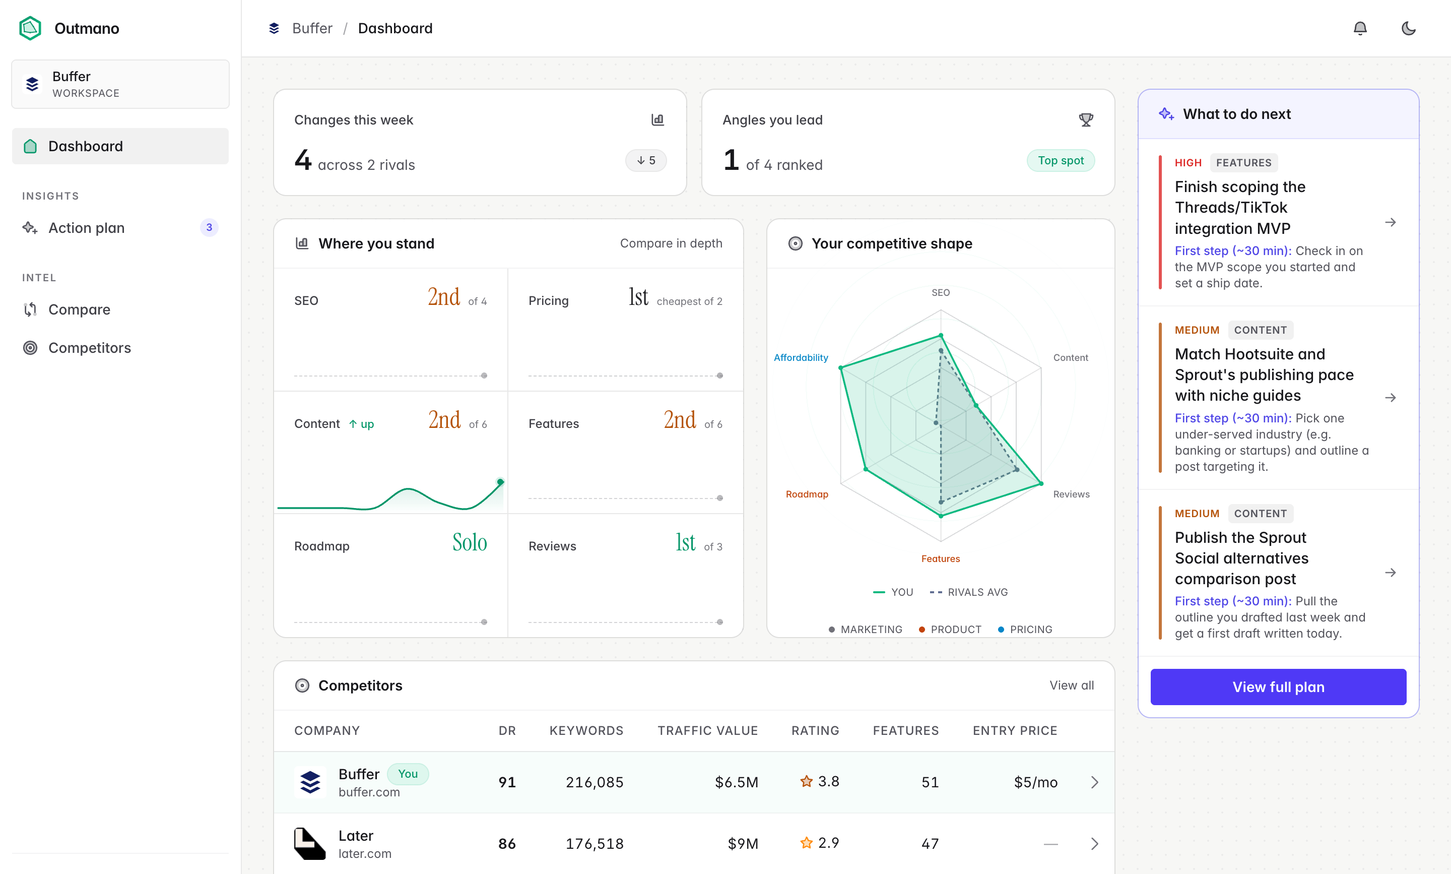This screenshot has height=874, width=1451.
Task: Open the Roadmap Solo tile
Action: 391,576
